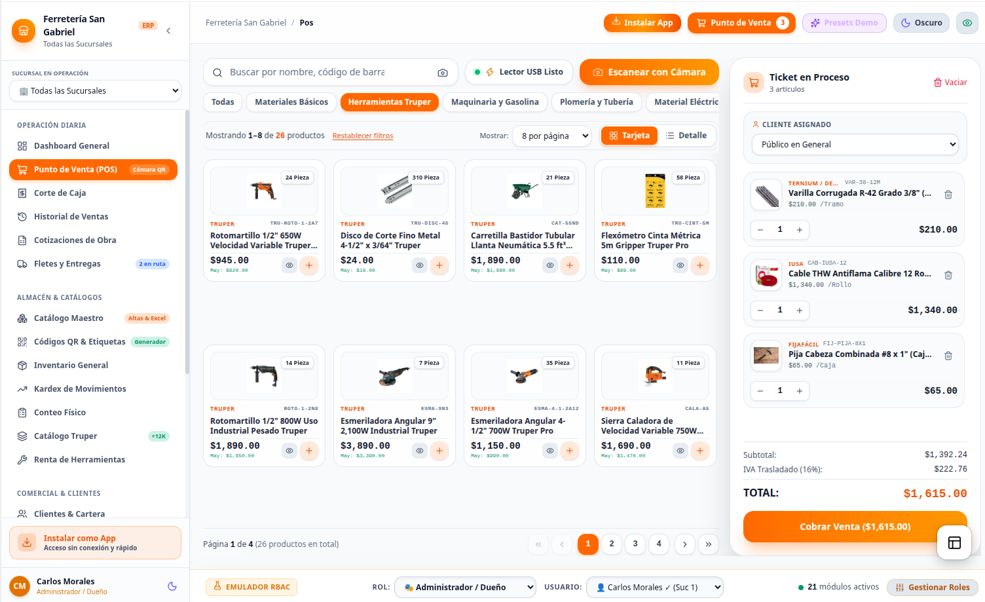Open the 8 por página dropdown

coord(551,136)
